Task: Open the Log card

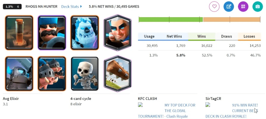Action: pyautogui.click(x=117, y=73)
